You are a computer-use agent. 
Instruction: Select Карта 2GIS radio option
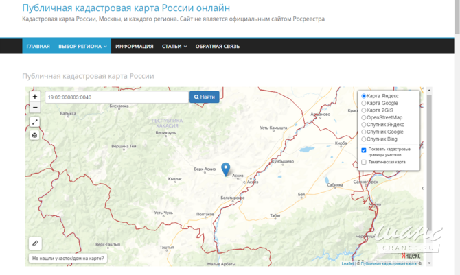click(x=363, y=110)
